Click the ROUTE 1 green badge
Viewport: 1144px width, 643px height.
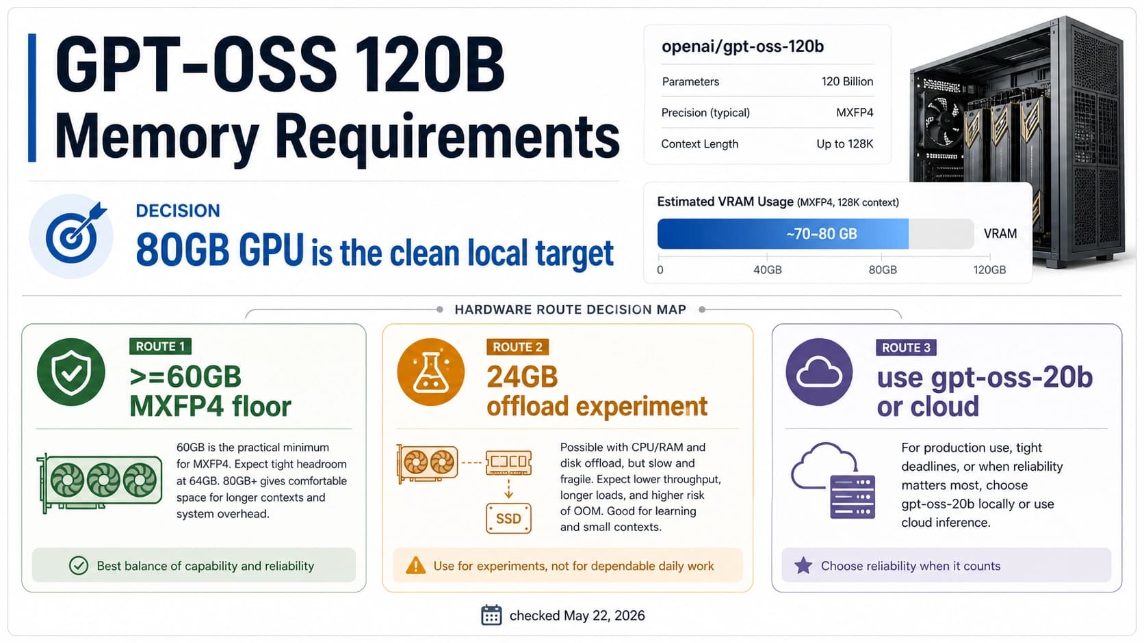click(x=160, y=346)
